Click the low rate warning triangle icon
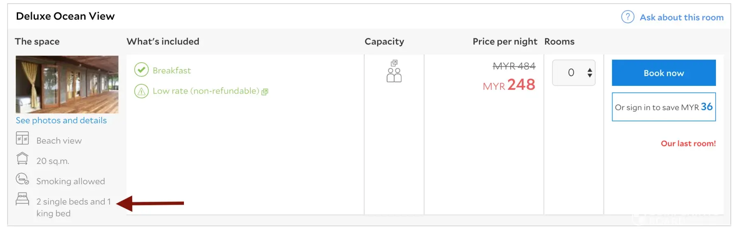Screen dimensions: 739x234 coord(141,91)
